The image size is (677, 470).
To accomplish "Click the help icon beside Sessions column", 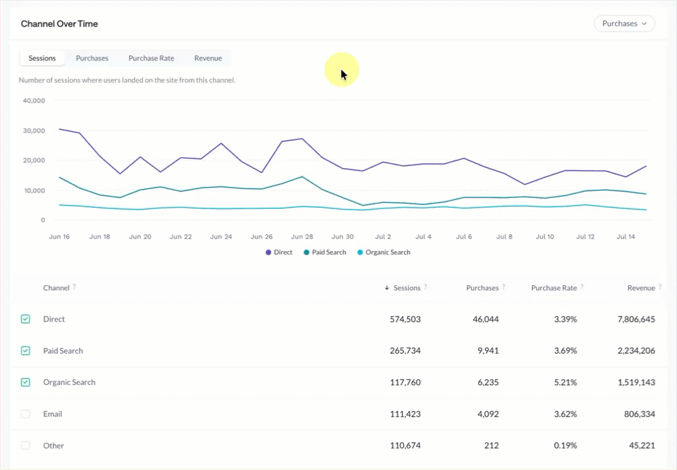I will pyautogui.click(x=425, y=287).
